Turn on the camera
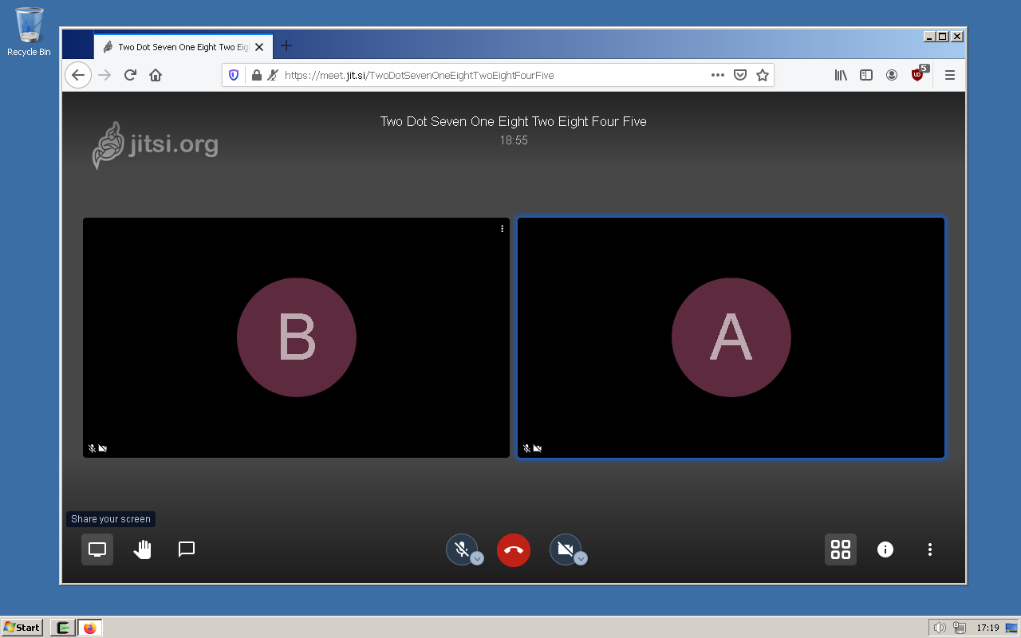The width and height of the screenshot is (1021, 638). pos(565,549)
